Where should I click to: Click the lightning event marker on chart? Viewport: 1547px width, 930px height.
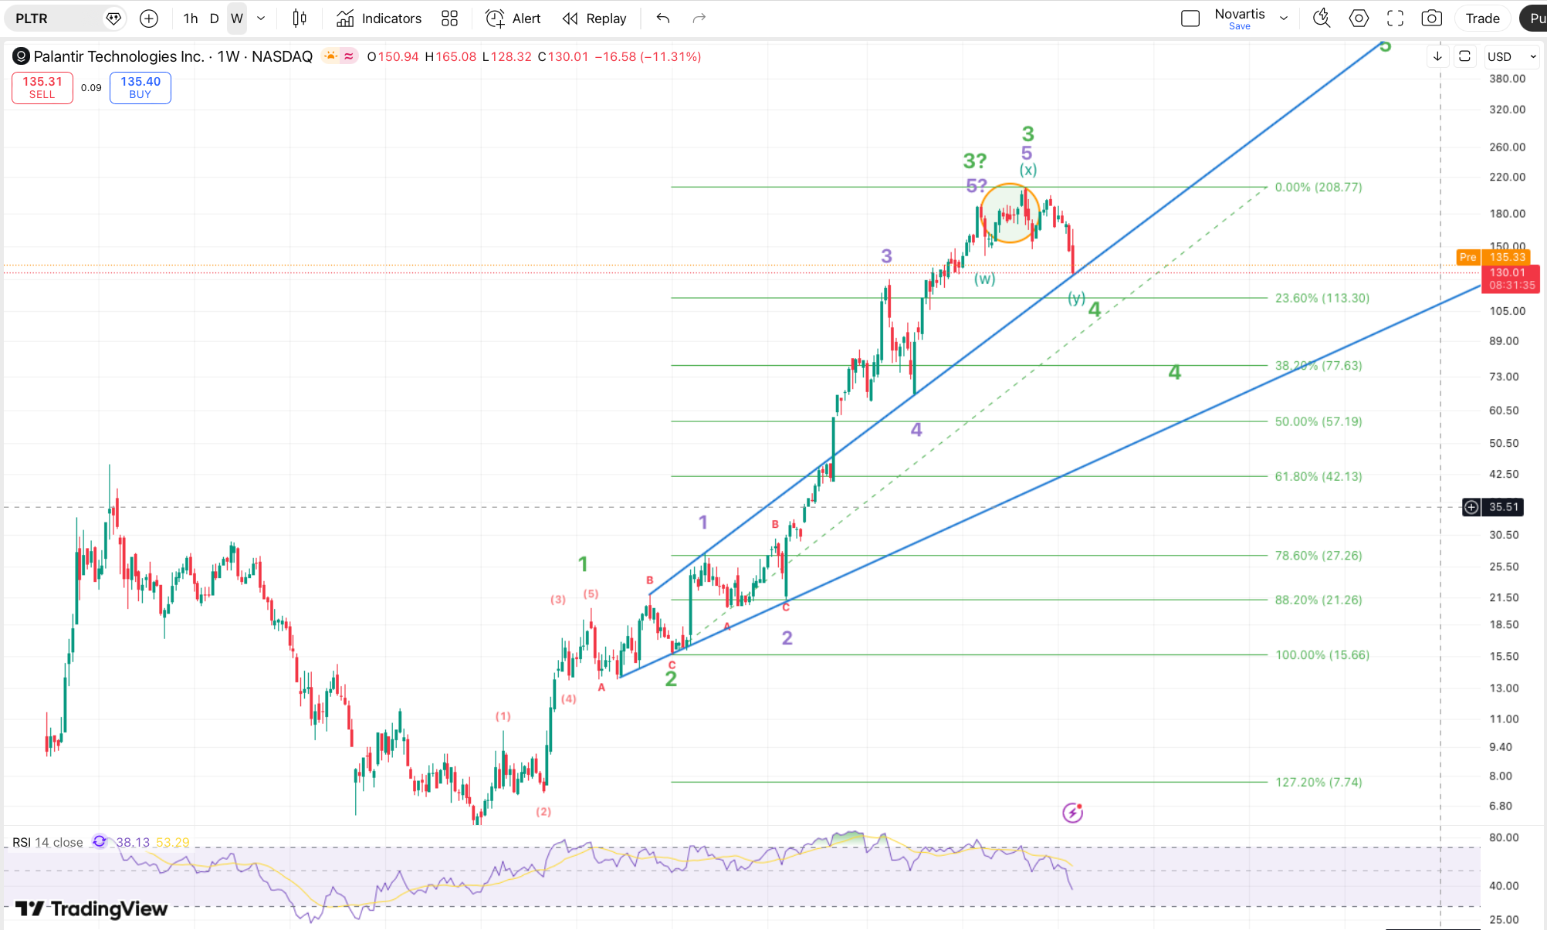(1072, 812)
